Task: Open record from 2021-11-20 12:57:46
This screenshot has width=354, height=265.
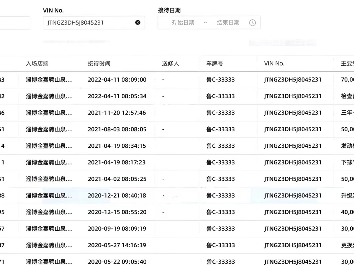Action: click(x=117, y=113)
